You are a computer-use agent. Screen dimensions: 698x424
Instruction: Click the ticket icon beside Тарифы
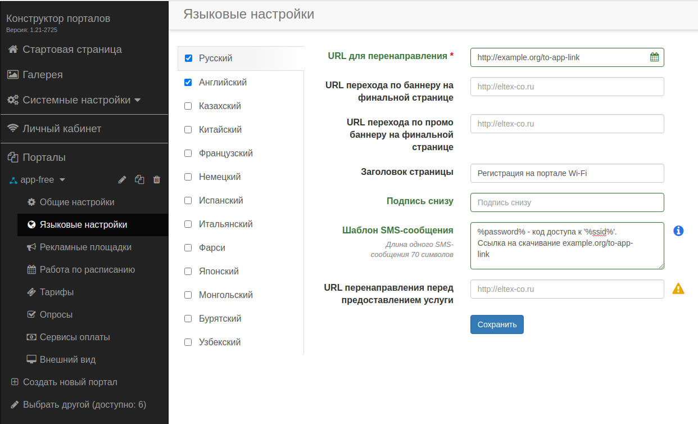pos(31,292)
